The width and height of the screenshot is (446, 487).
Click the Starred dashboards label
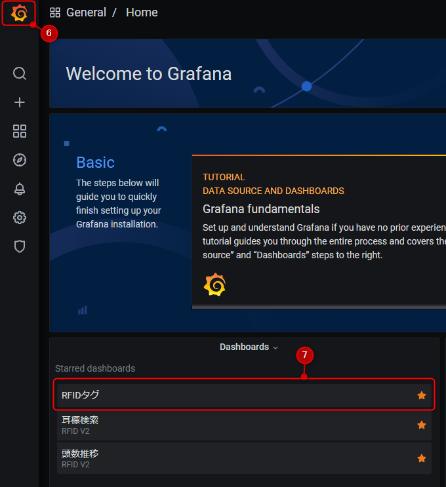(x=95, y=368)
